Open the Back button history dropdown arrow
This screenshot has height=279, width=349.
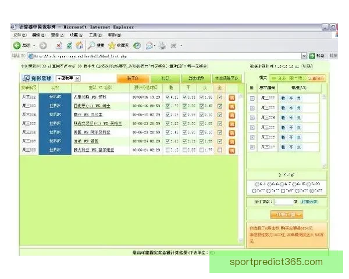coord(34,45)
